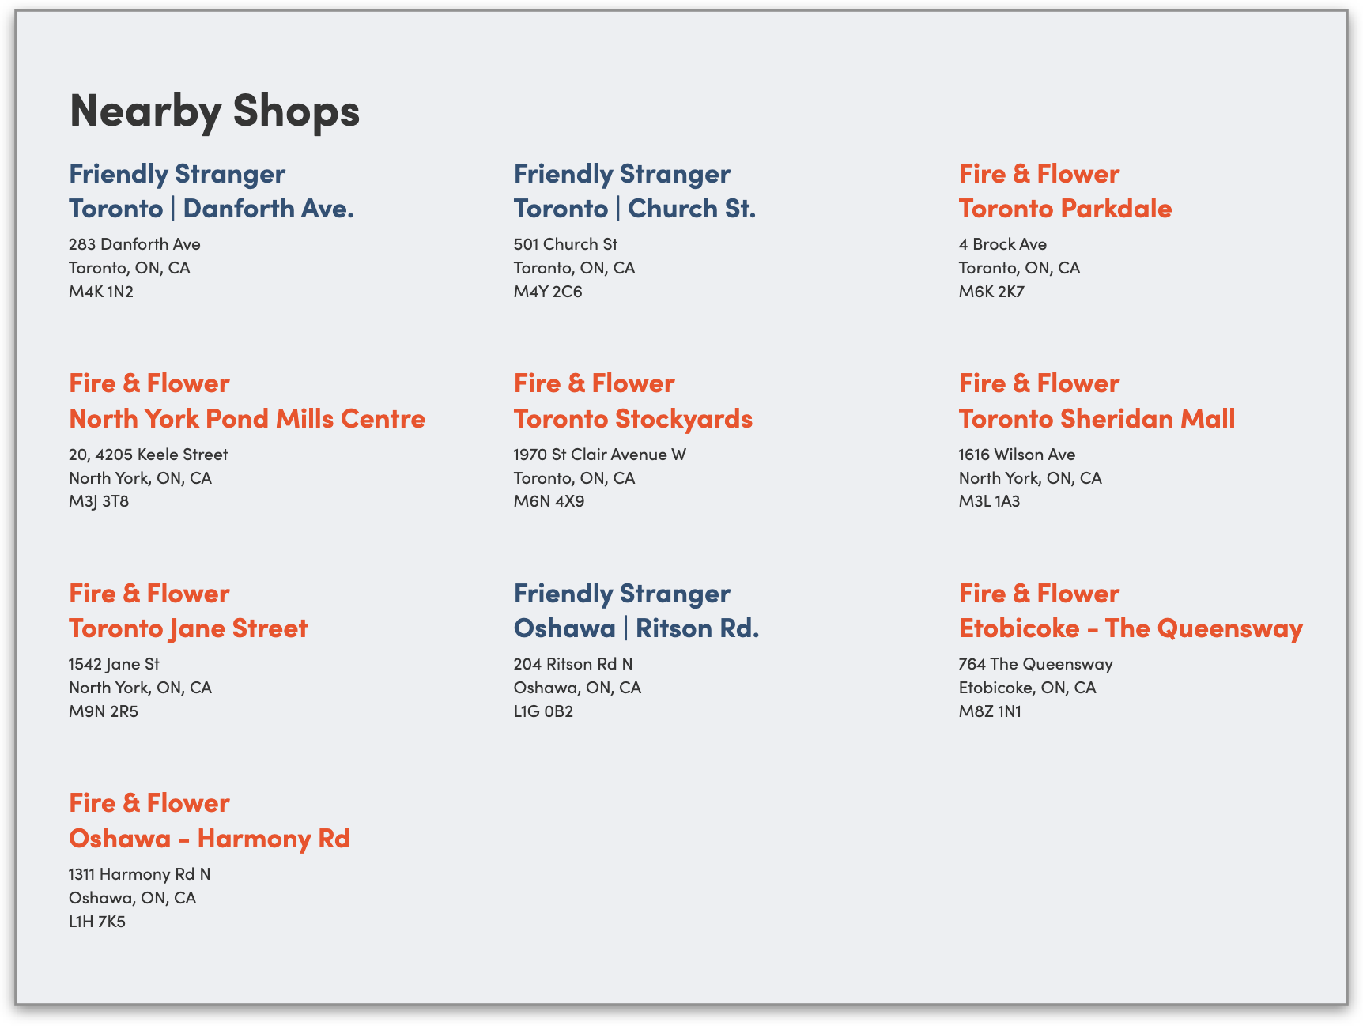Open Friendly Stranger Oshawa Ritson Rd. link

point(636,611)
